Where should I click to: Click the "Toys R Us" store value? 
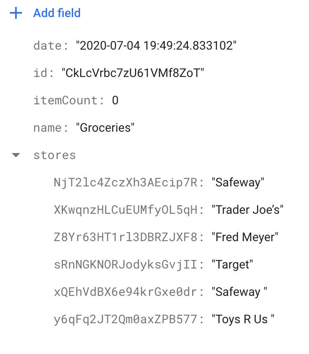[x=242, y=319]
